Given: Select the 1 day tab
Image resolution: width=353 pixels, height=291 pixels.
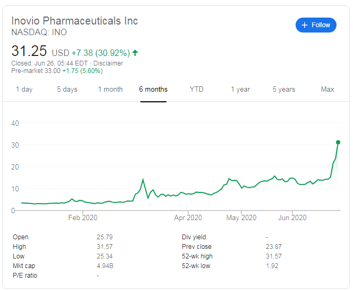Looking at the screenshot, I should (x=24, y=90).
